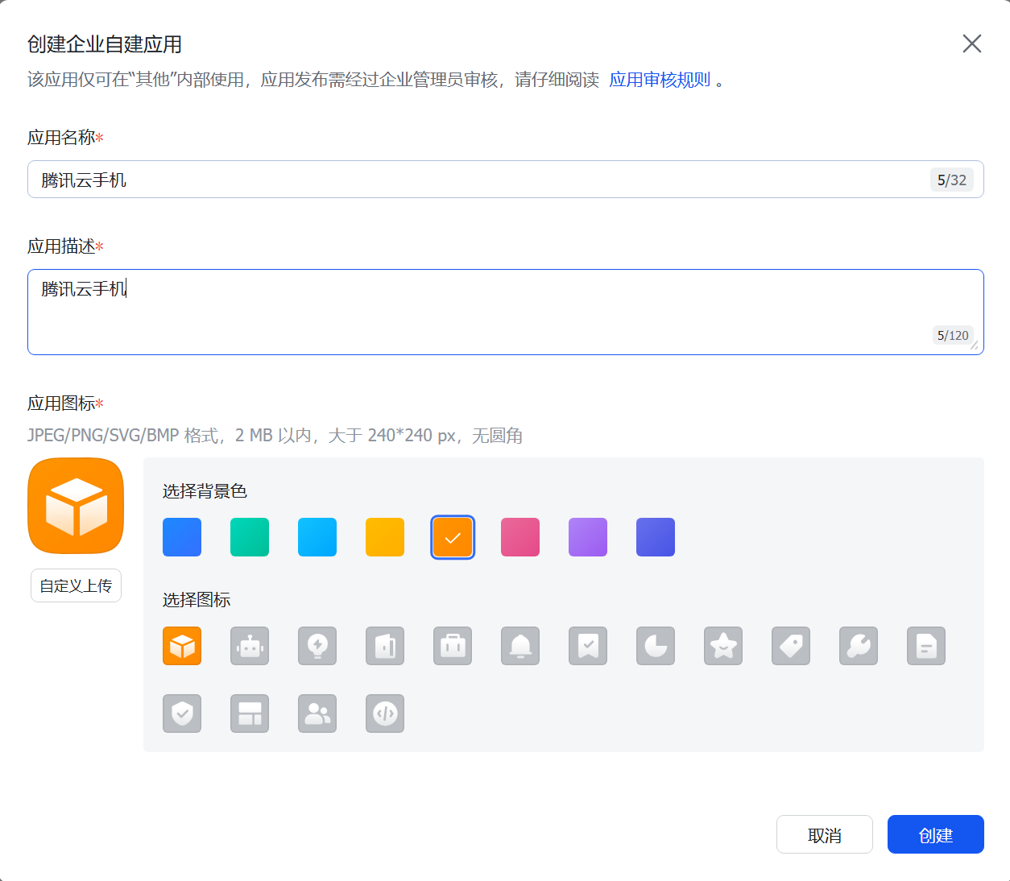The width and height of the screenshot is (1010, 881).
Task: Open the 应用审核规则 link
Action: point(660,80)
